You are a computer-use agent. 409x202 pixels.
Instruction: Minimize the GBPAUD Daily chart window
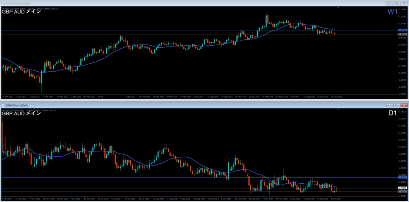click(x=389, y=105)
